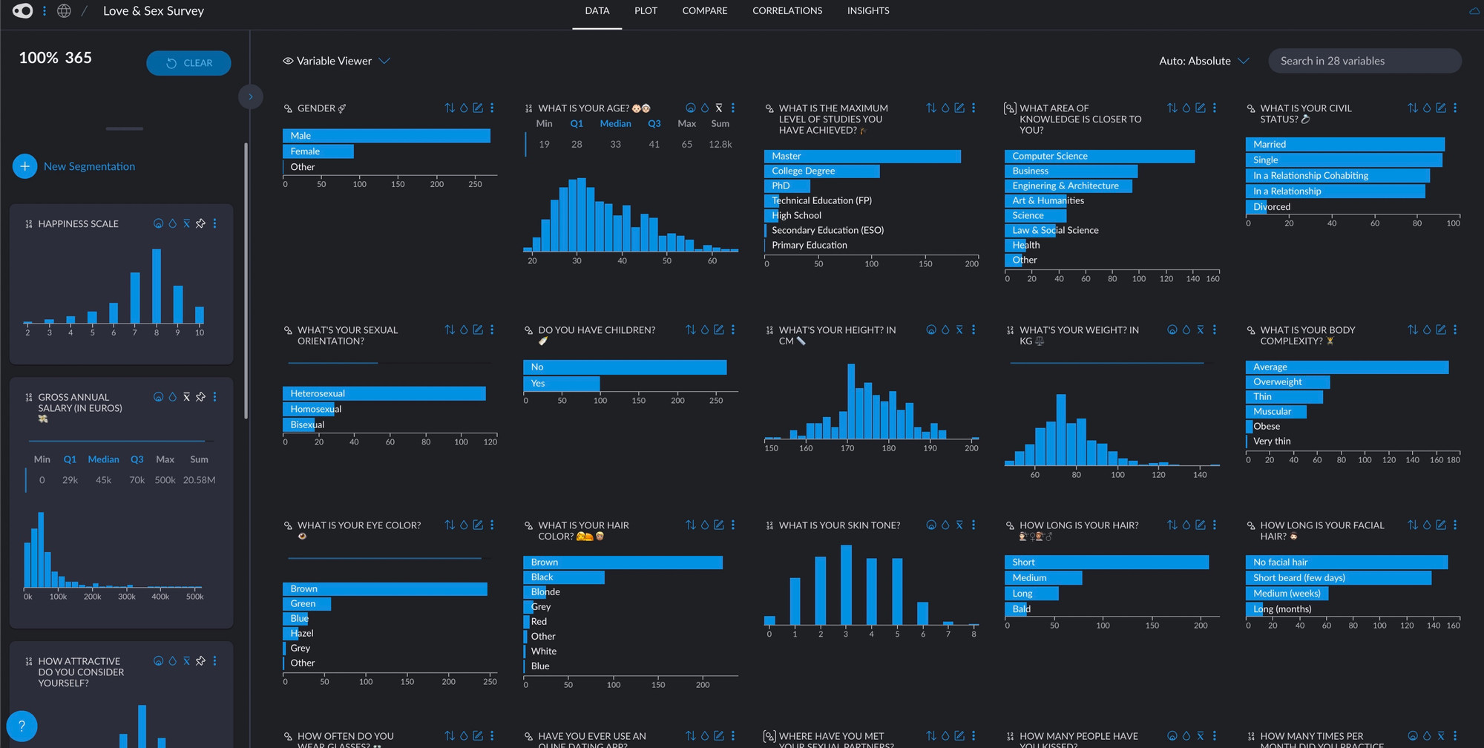Create a New Segmentation
Image resolution: width=1484 pixels, height=748 pixels.
74,166
